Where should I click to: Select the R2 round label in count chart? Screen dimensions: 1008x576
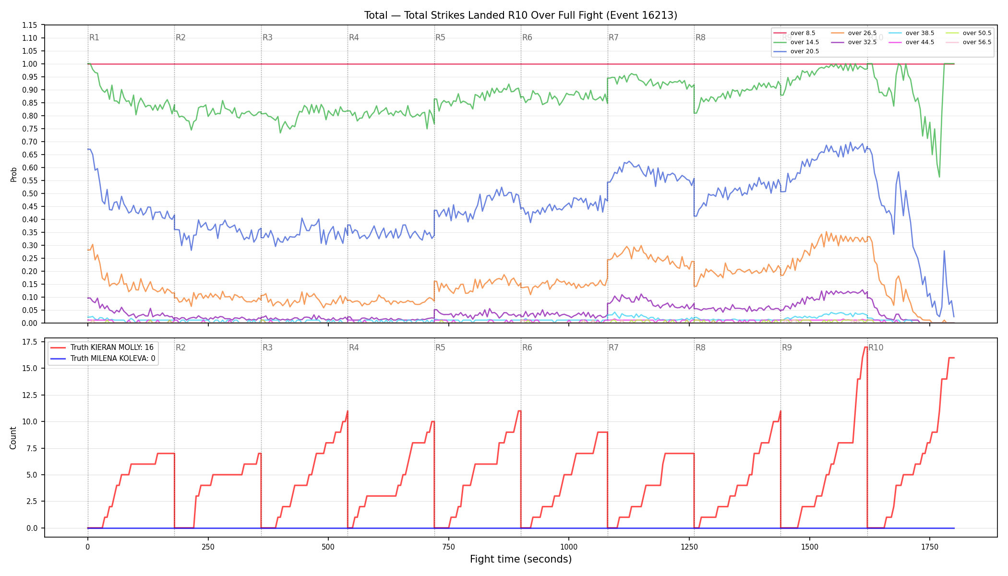point(180,348)
